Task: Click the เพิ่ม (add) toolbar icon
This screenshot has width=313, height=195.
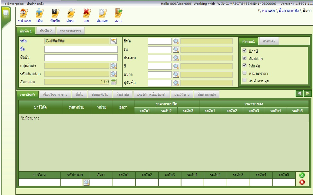Action: (x=40, y=13)
